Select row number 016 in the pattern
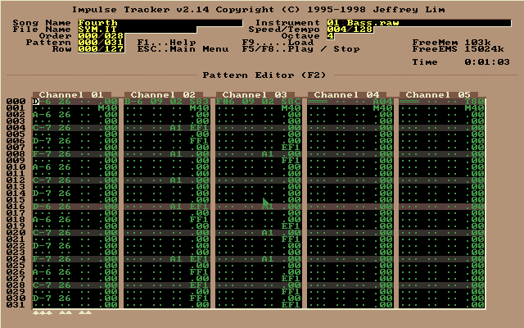 pyautogui.click(x=15, y=207)
